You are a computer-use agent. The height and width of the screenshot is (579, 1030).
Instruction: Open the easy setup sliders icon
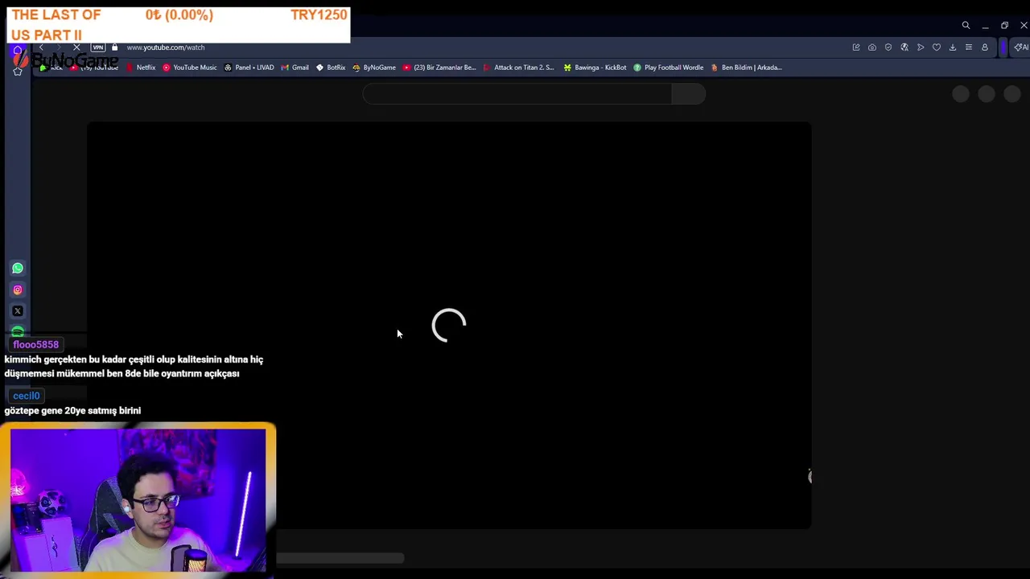(969, 47)
